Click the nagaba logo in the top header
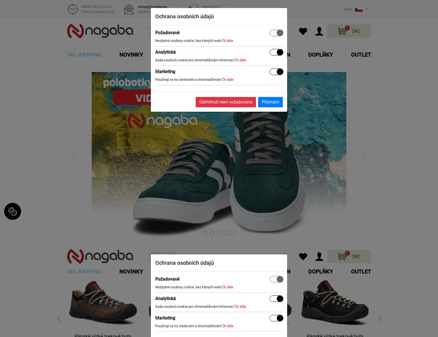This screenshot has height=337, width=438. pos(100,31)
